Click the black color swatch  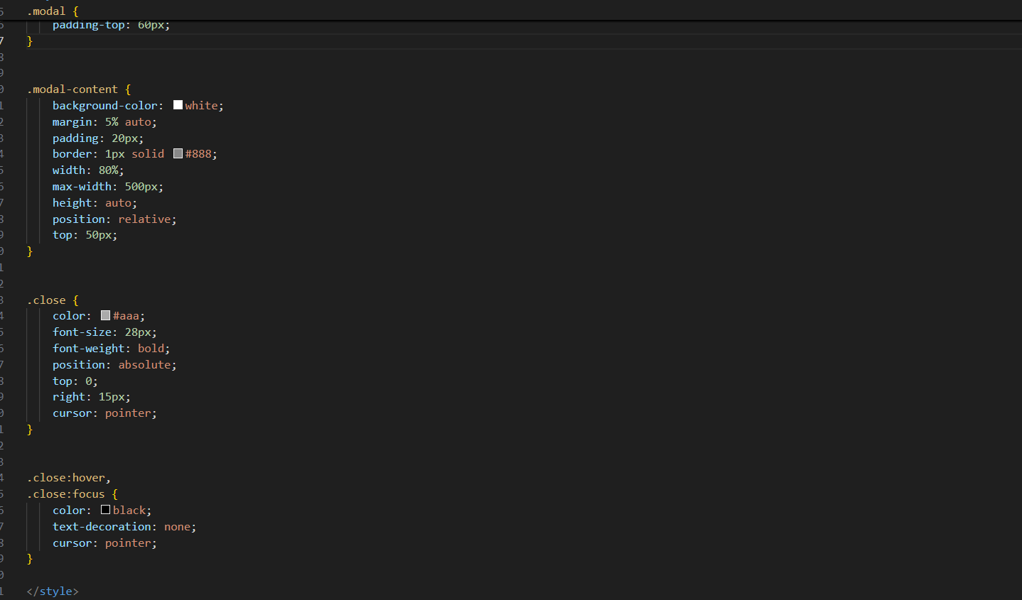coord(105,510)
